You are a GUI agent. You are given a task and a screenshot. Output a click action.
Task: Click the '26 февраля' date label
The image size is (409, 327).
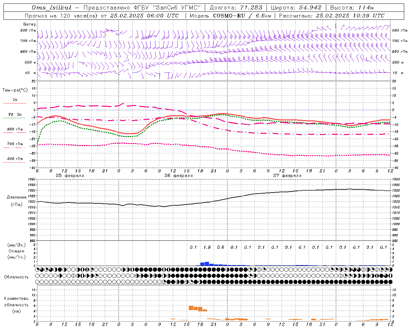click(179, 176)
